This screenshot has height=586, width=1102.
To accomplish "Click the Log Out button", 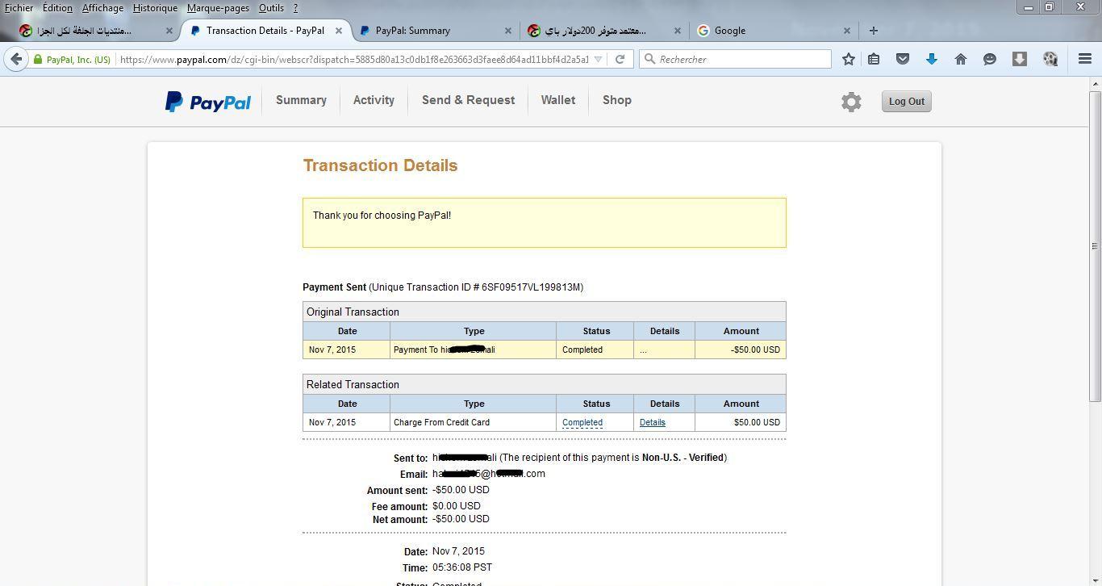I will 906,102.
